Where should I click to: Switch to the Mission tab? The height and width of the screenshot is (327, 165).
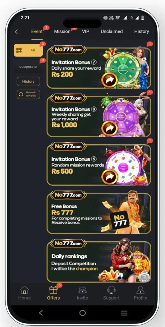click(62, 32)
